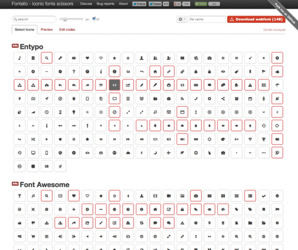Click the Info badge beside Entypo
This screenshot has width=298, height=250.
[x=15, y=46]
